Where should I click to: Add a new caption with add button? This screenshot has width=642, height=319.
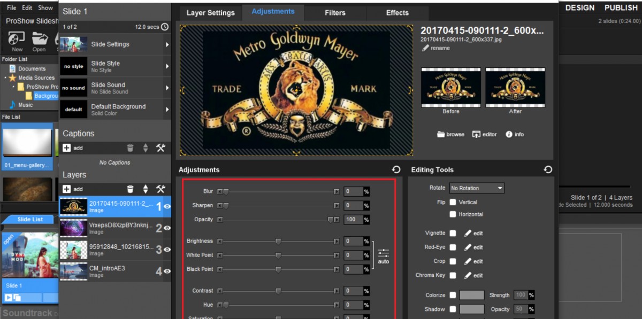[73, 148]
